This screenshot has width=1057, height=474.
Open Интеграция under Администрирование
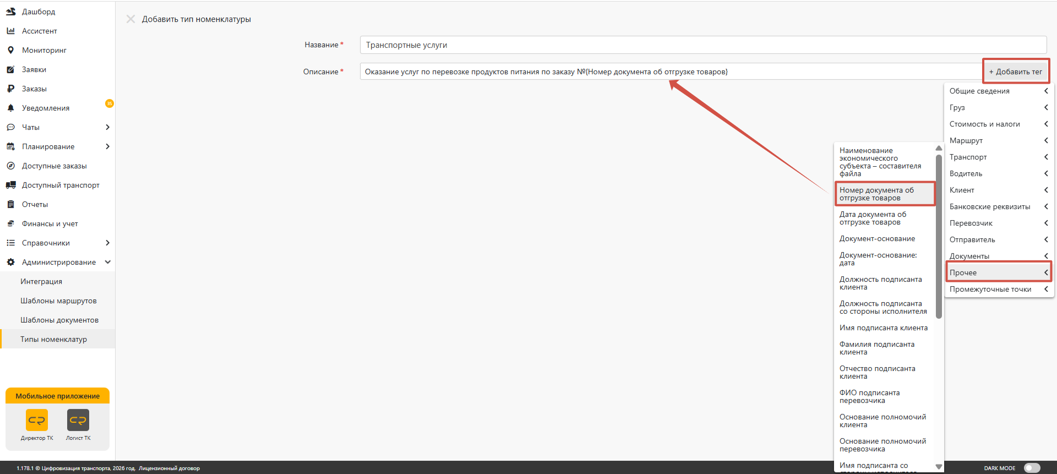click(58, 281)
